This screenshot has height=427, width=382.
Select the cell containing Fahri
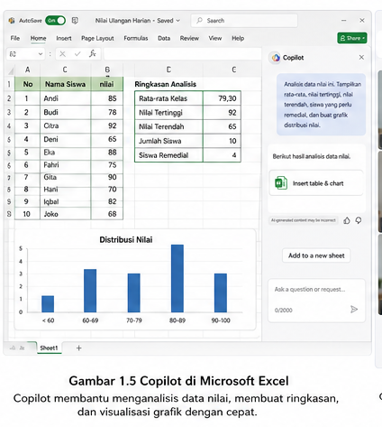65,165
